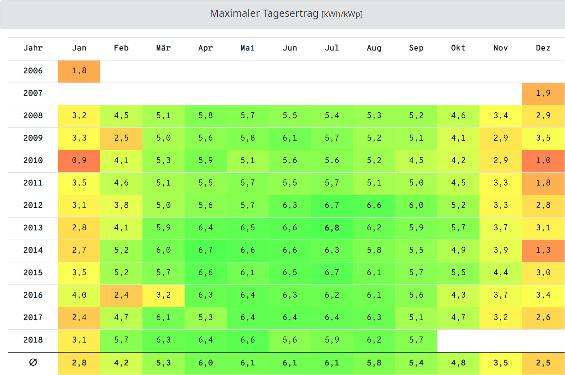
Task: Select the Dez column header
Action: tap(543, 48)
